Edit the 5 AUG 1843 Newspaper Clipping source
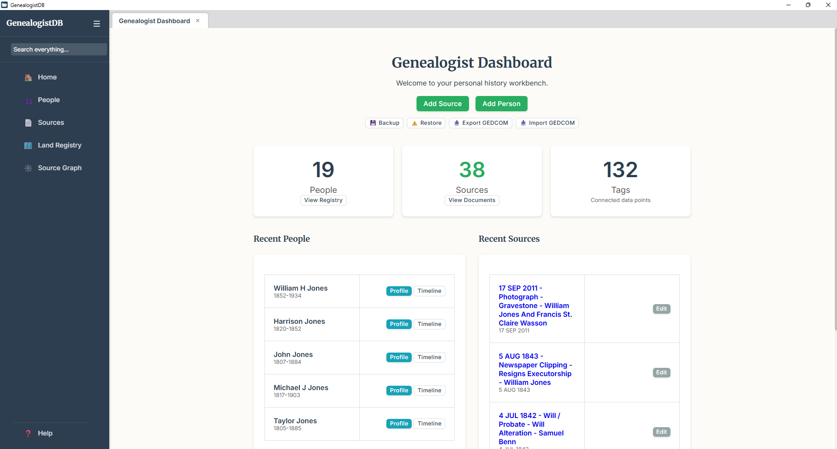Image resolution: width=837 pixels, height=449 pixels. coord(661,372)
